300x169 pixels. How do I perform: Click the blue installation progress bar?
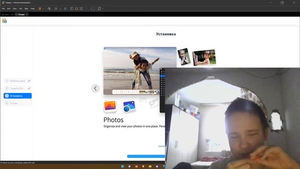(x=146, y=156)
